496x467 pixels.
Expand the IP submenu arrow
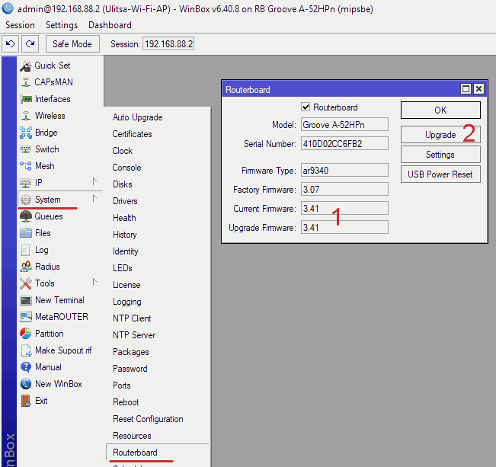click(95, 182)
